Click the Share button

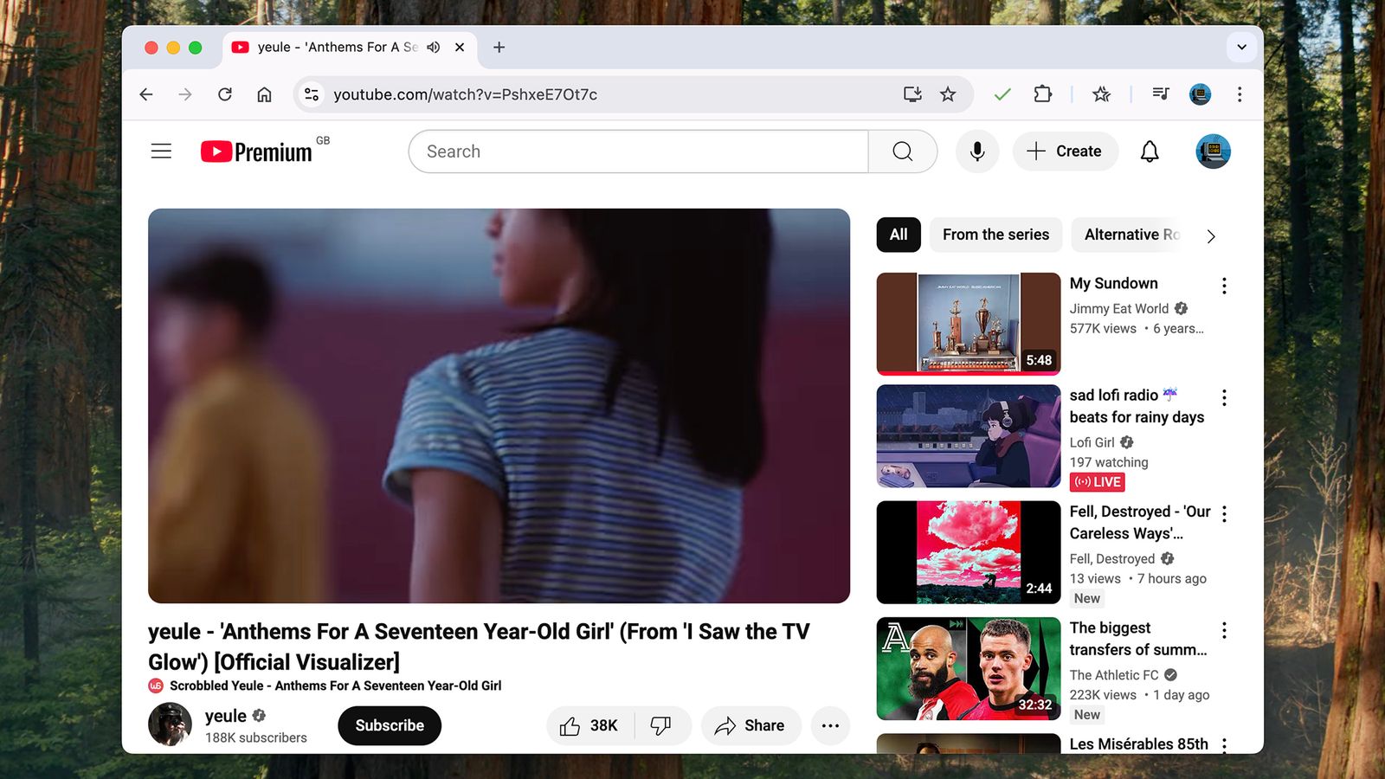(750, 725)
